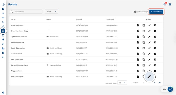The width and height of the screenshot is (176, 95).
Task: View submissions document icon for Brand New Form
Action: pyautogui.click(x=138, y=25)
